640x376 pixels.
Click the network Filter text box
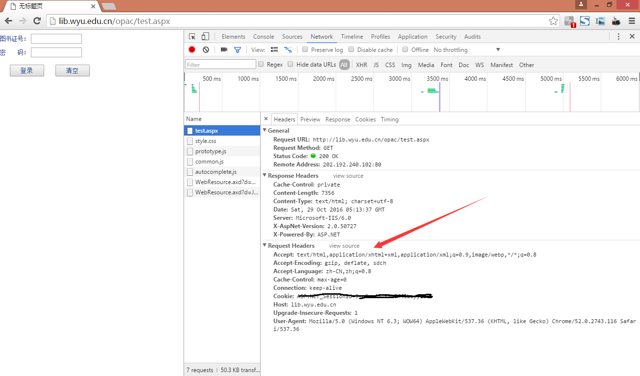(220, 65)
